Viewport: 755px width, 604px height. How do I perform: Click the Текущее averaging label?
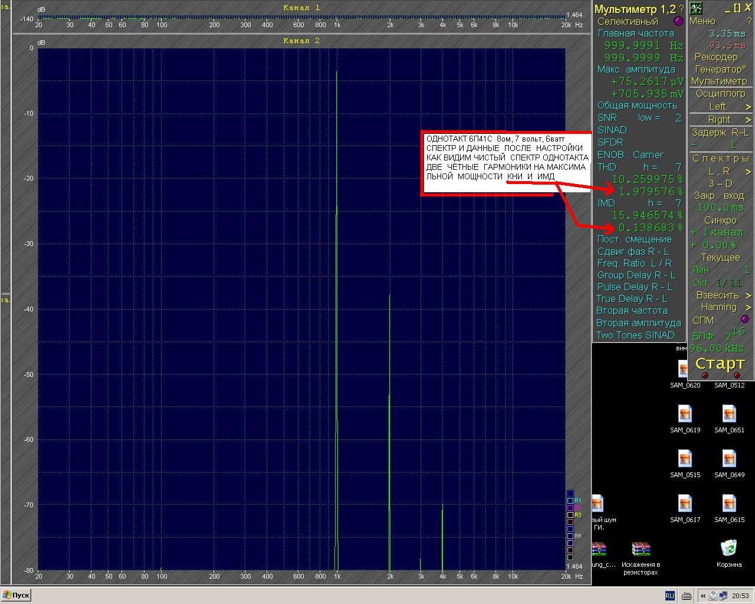click(720, 258)
